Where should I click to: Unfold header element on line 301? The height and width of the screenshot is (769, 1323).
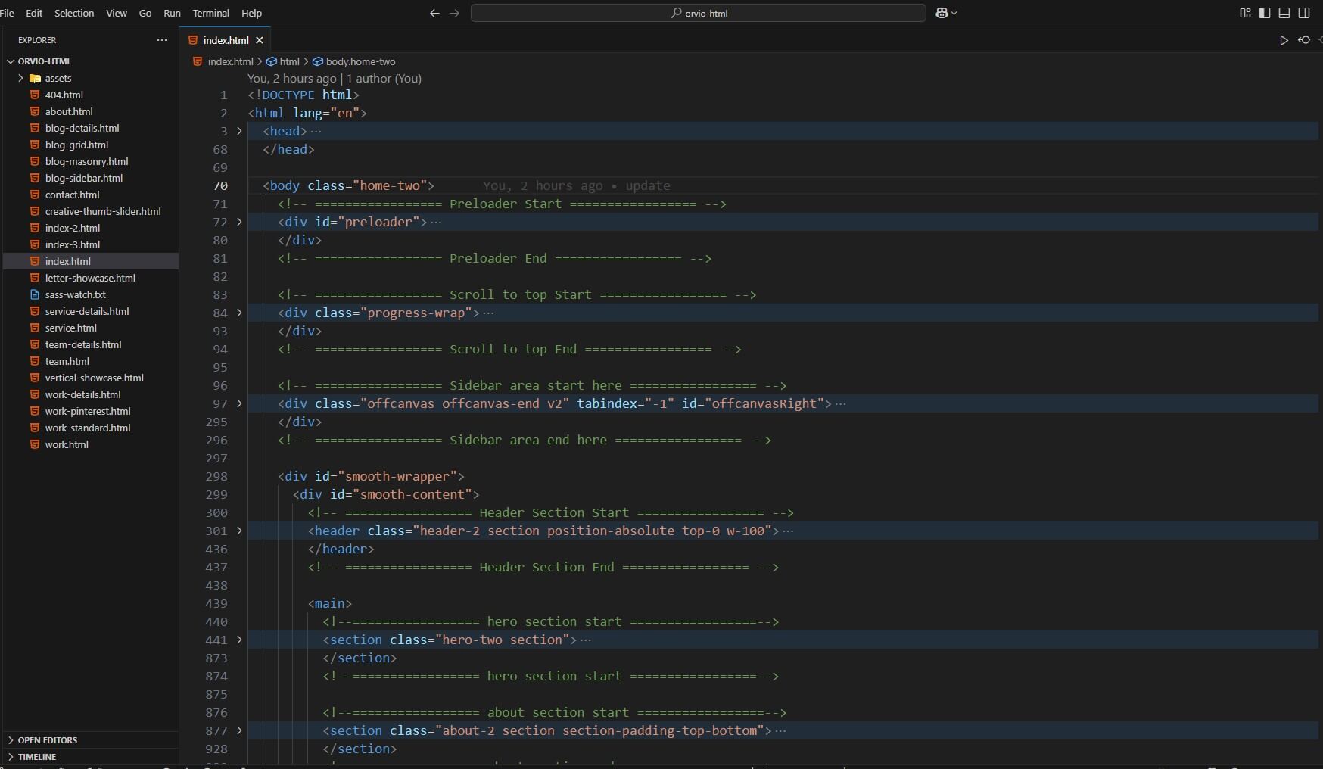click(239, 531)
